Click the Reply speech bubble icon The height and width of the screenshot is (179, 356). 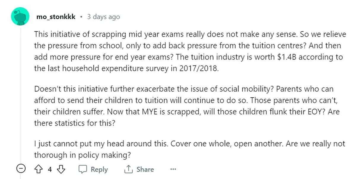pyautogui.click(x=82, y=169)
